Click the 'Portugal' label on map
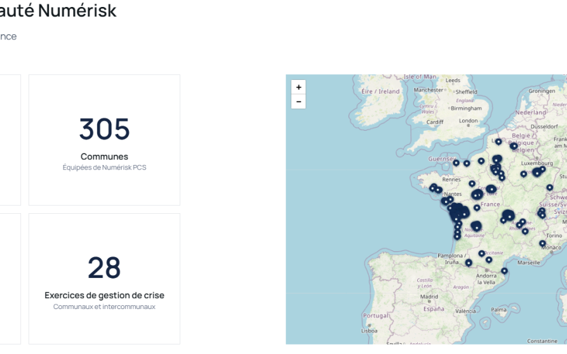This screenshot has height=354, width=567. pos(376,315)
